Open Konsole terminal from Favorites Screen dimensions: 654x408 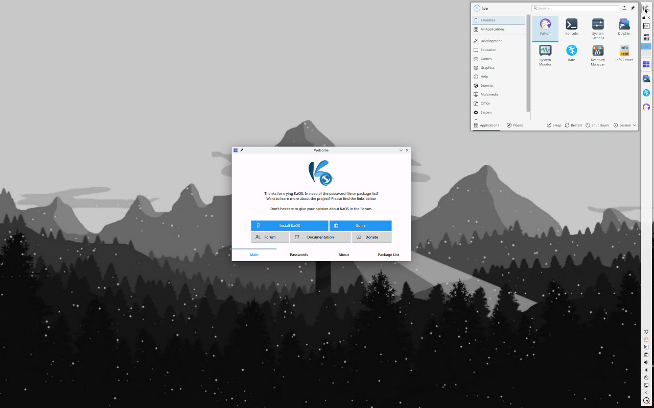pos(571,29)
